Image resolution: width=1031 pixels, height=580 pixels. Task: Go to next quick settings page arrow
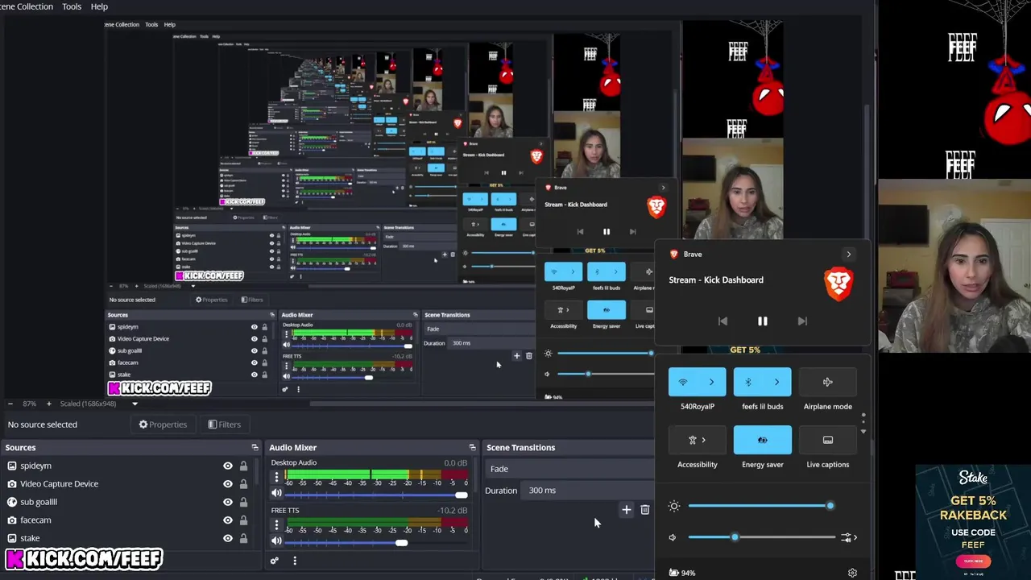(863, 432)
